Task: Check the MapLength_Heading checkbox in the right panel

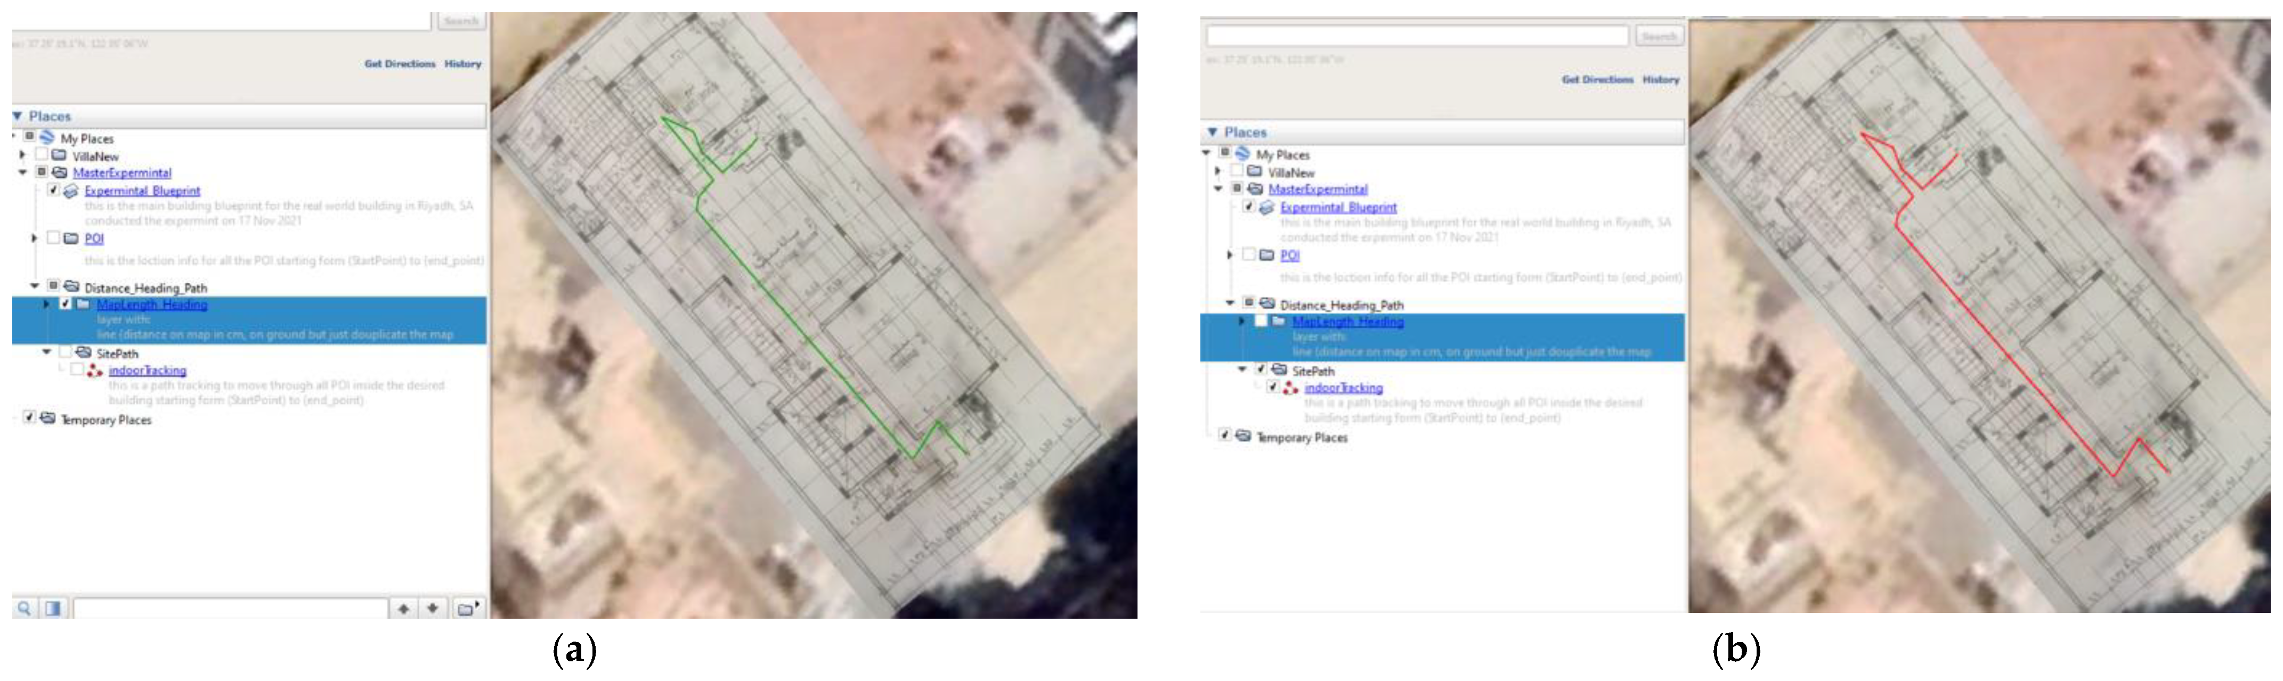Action: [1260, 322]
